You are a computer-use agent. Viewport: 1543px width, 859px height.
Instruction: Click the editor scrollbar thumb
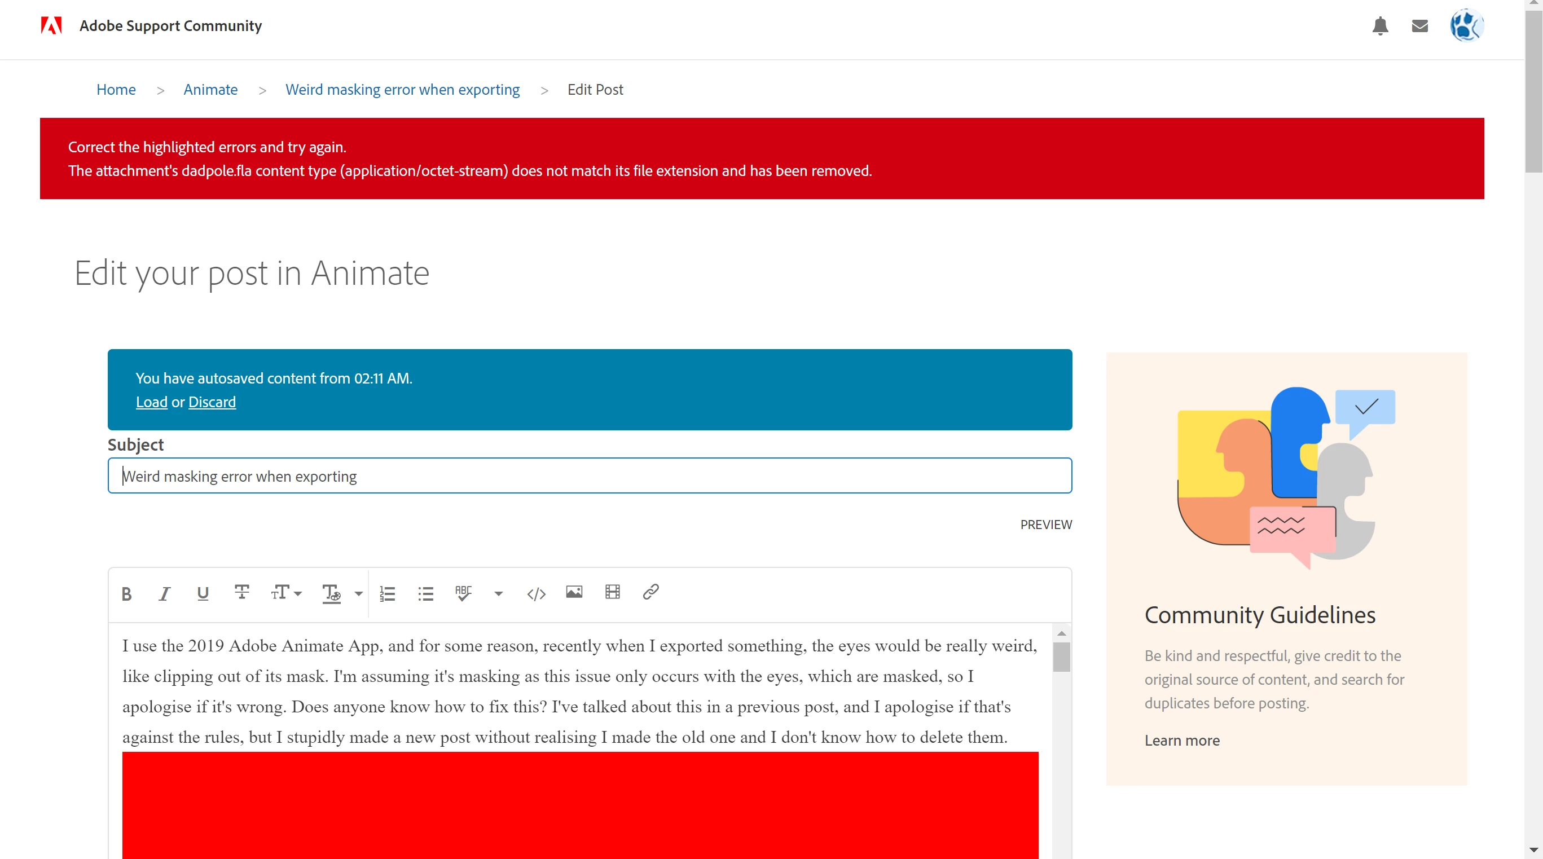1061,657
